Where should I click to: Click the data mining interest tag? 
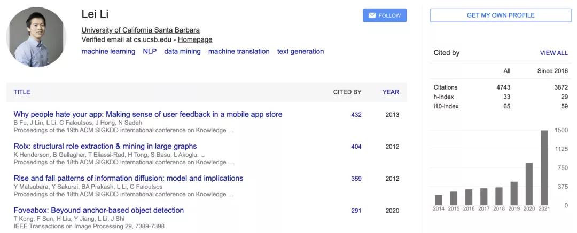182,51
